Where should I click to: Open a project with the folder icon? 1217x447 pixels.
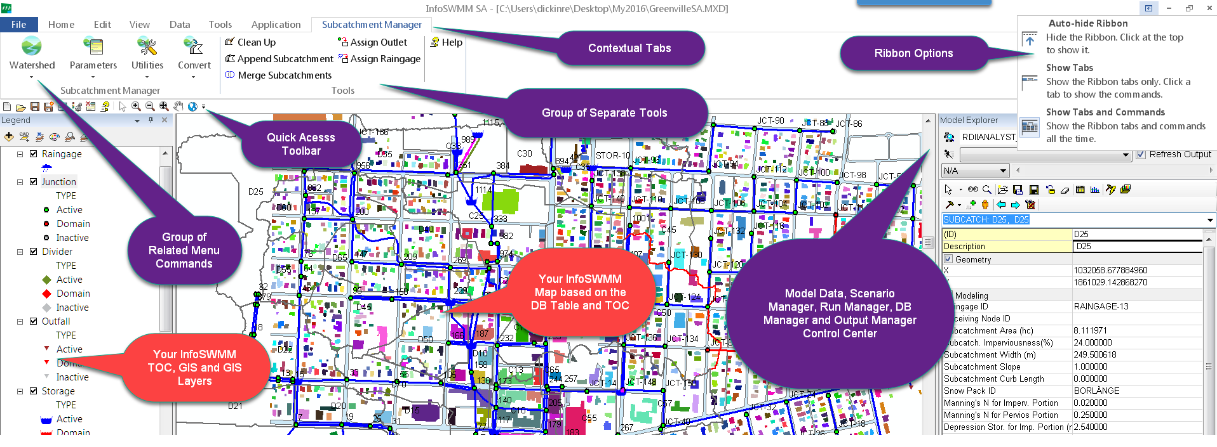[21, 107]
